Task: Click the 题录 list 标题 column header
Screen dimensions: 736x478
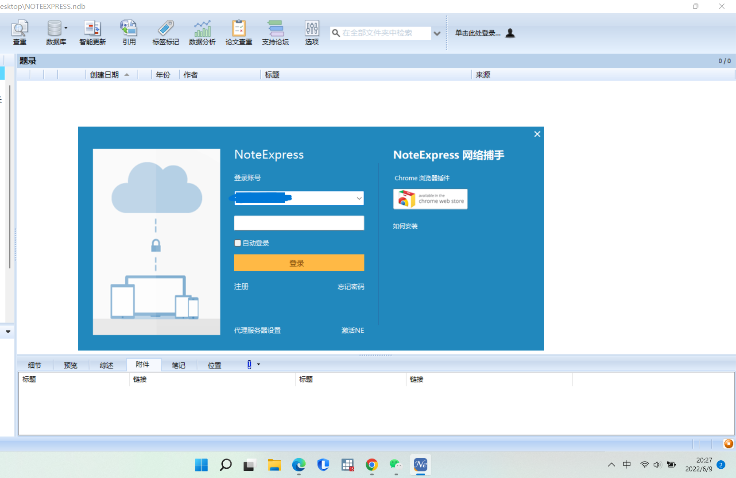Action: [x=366, y=75]
